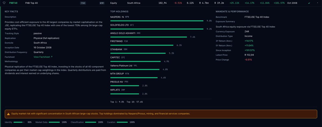This screenshot has width=322, height=127.
Task: Click the Valterra Platinum Ltd holding name
Action: point(121,65)
